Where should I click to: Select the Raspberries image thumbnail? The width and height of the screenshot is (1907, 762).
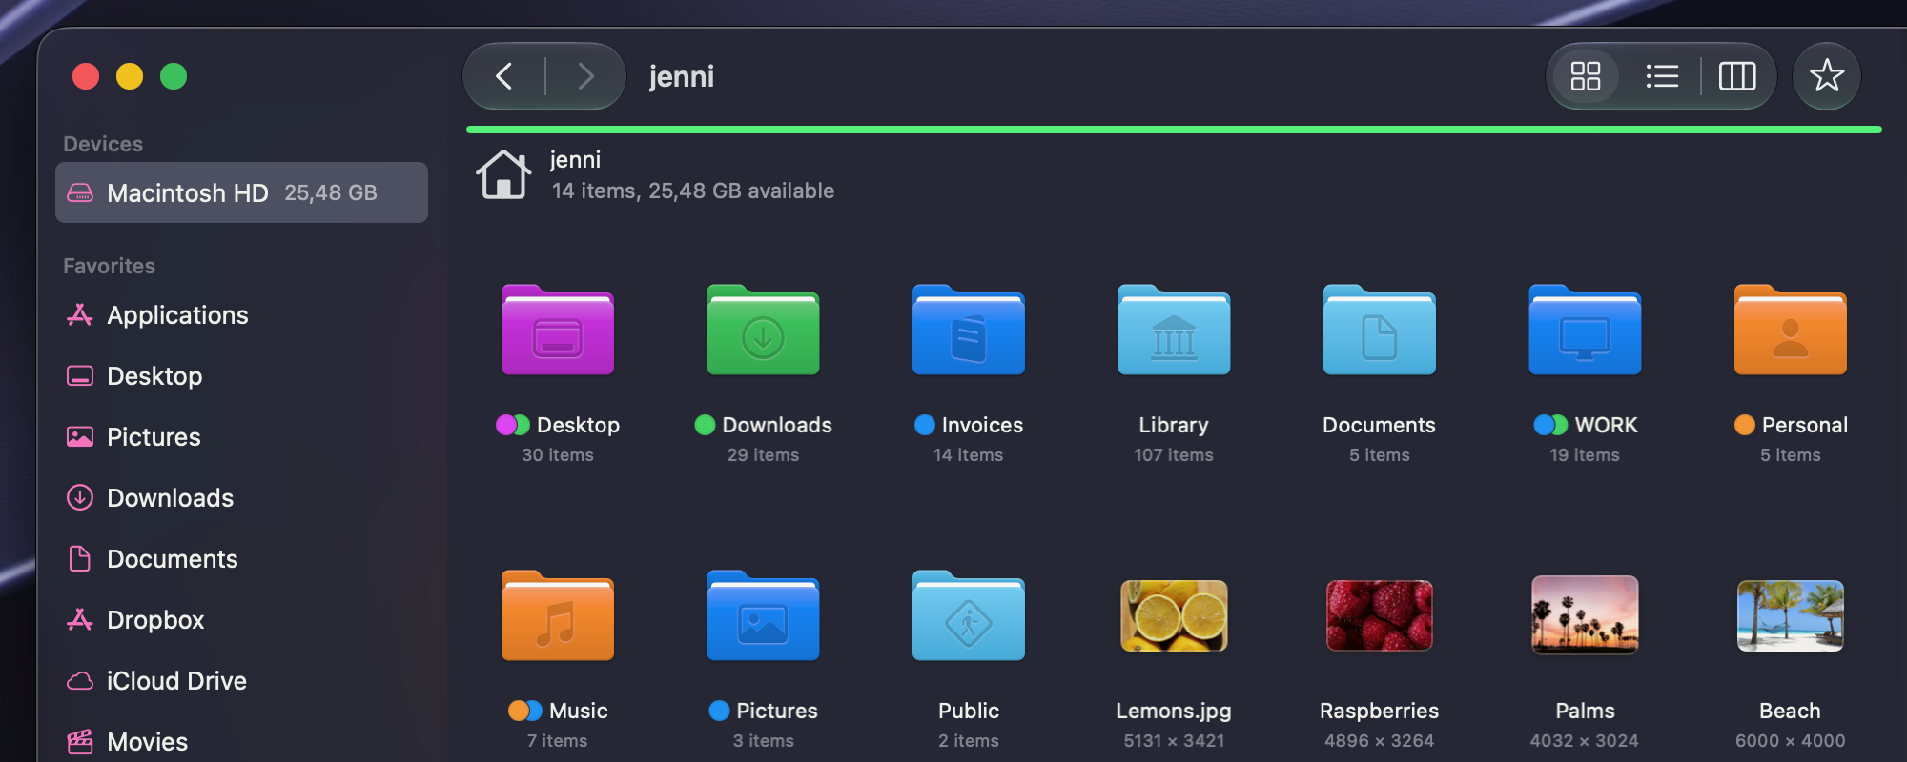(x=1380, y=615)
